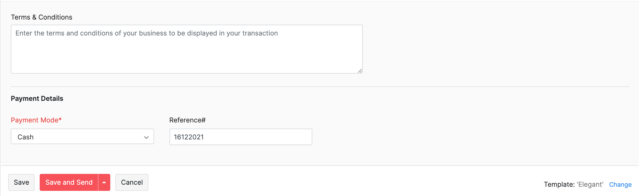This screenshot has width=639, height=196.
Task: Click inside the Reference# field
Action: pyautogui.click(x=240, y=137)
